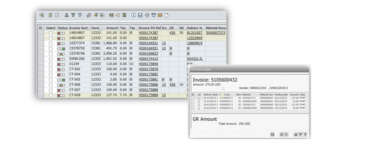This screenshot has width=383, height=148.
Task: Open PO reference 4500174415 link
Action: pyautogui.click(x=148, y=59)
